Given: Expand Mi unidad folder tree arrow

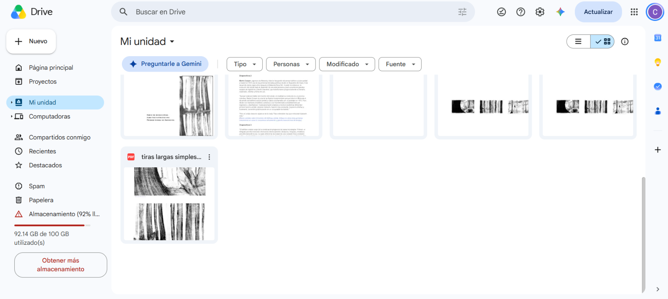Looking at the screenshot, I should pyautogui.click(x=12, y=103).
